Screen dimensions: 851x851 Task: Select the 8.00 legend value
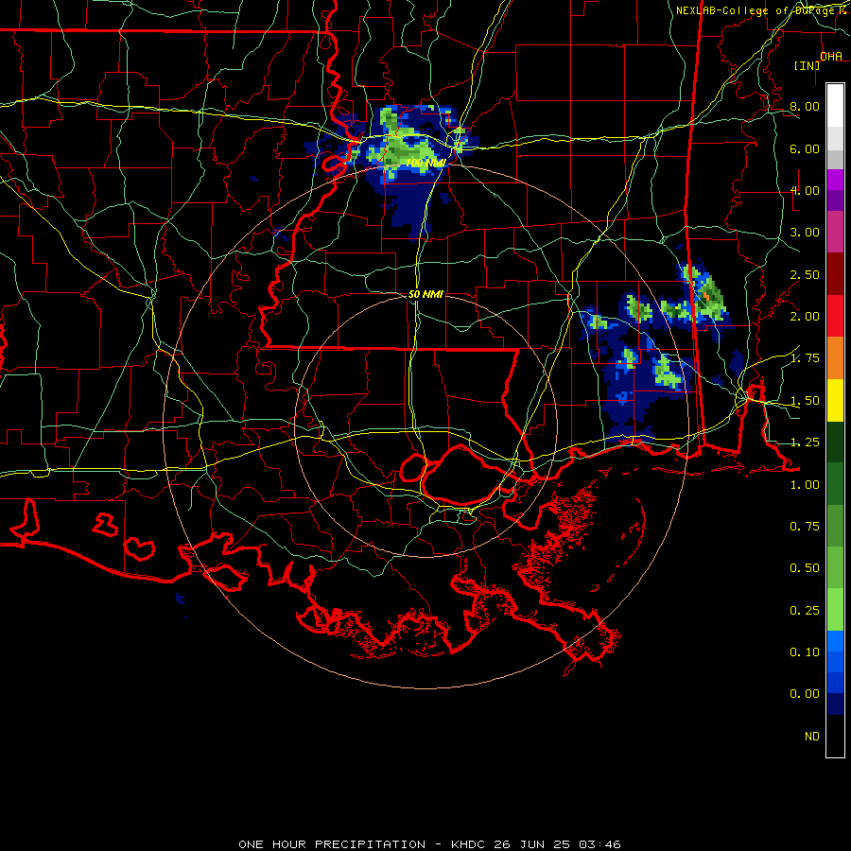805,106
